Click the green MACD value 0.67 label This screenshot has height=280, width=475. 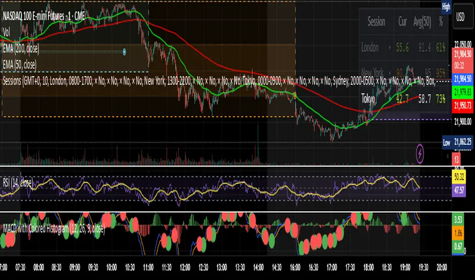point(458,246)
